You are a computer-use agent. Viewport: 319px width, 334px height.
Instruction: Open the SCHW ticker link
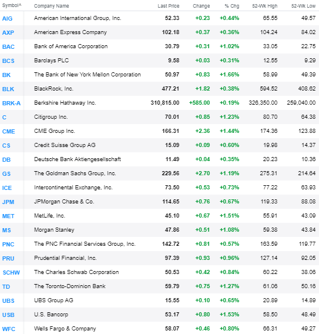point(11,272)
